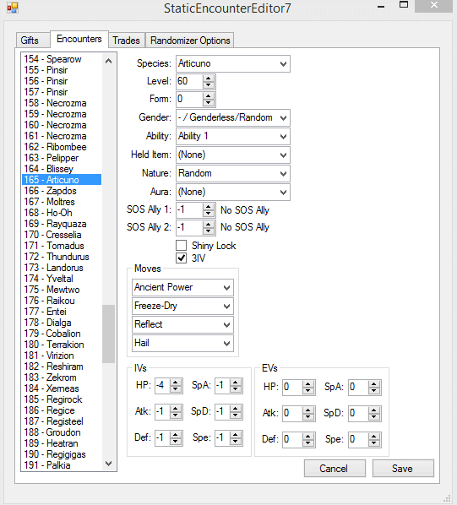The height and width of the screenshot is (505, 457).
Task: Click into the HP EV value field
Action: 293,387
